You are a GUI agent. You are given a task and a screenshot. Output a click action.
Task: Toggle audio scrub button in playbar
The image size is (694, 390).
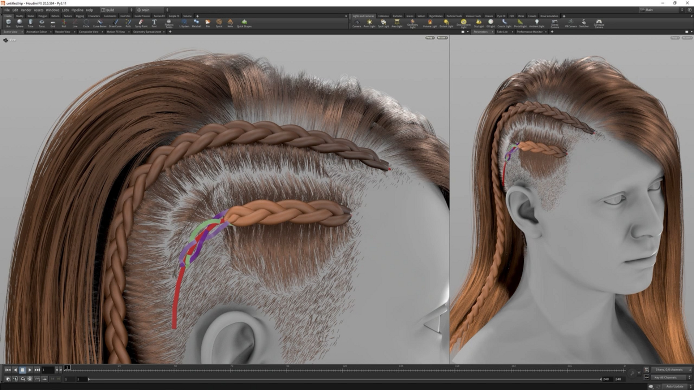pyautogui.click(x=15, y=379)
